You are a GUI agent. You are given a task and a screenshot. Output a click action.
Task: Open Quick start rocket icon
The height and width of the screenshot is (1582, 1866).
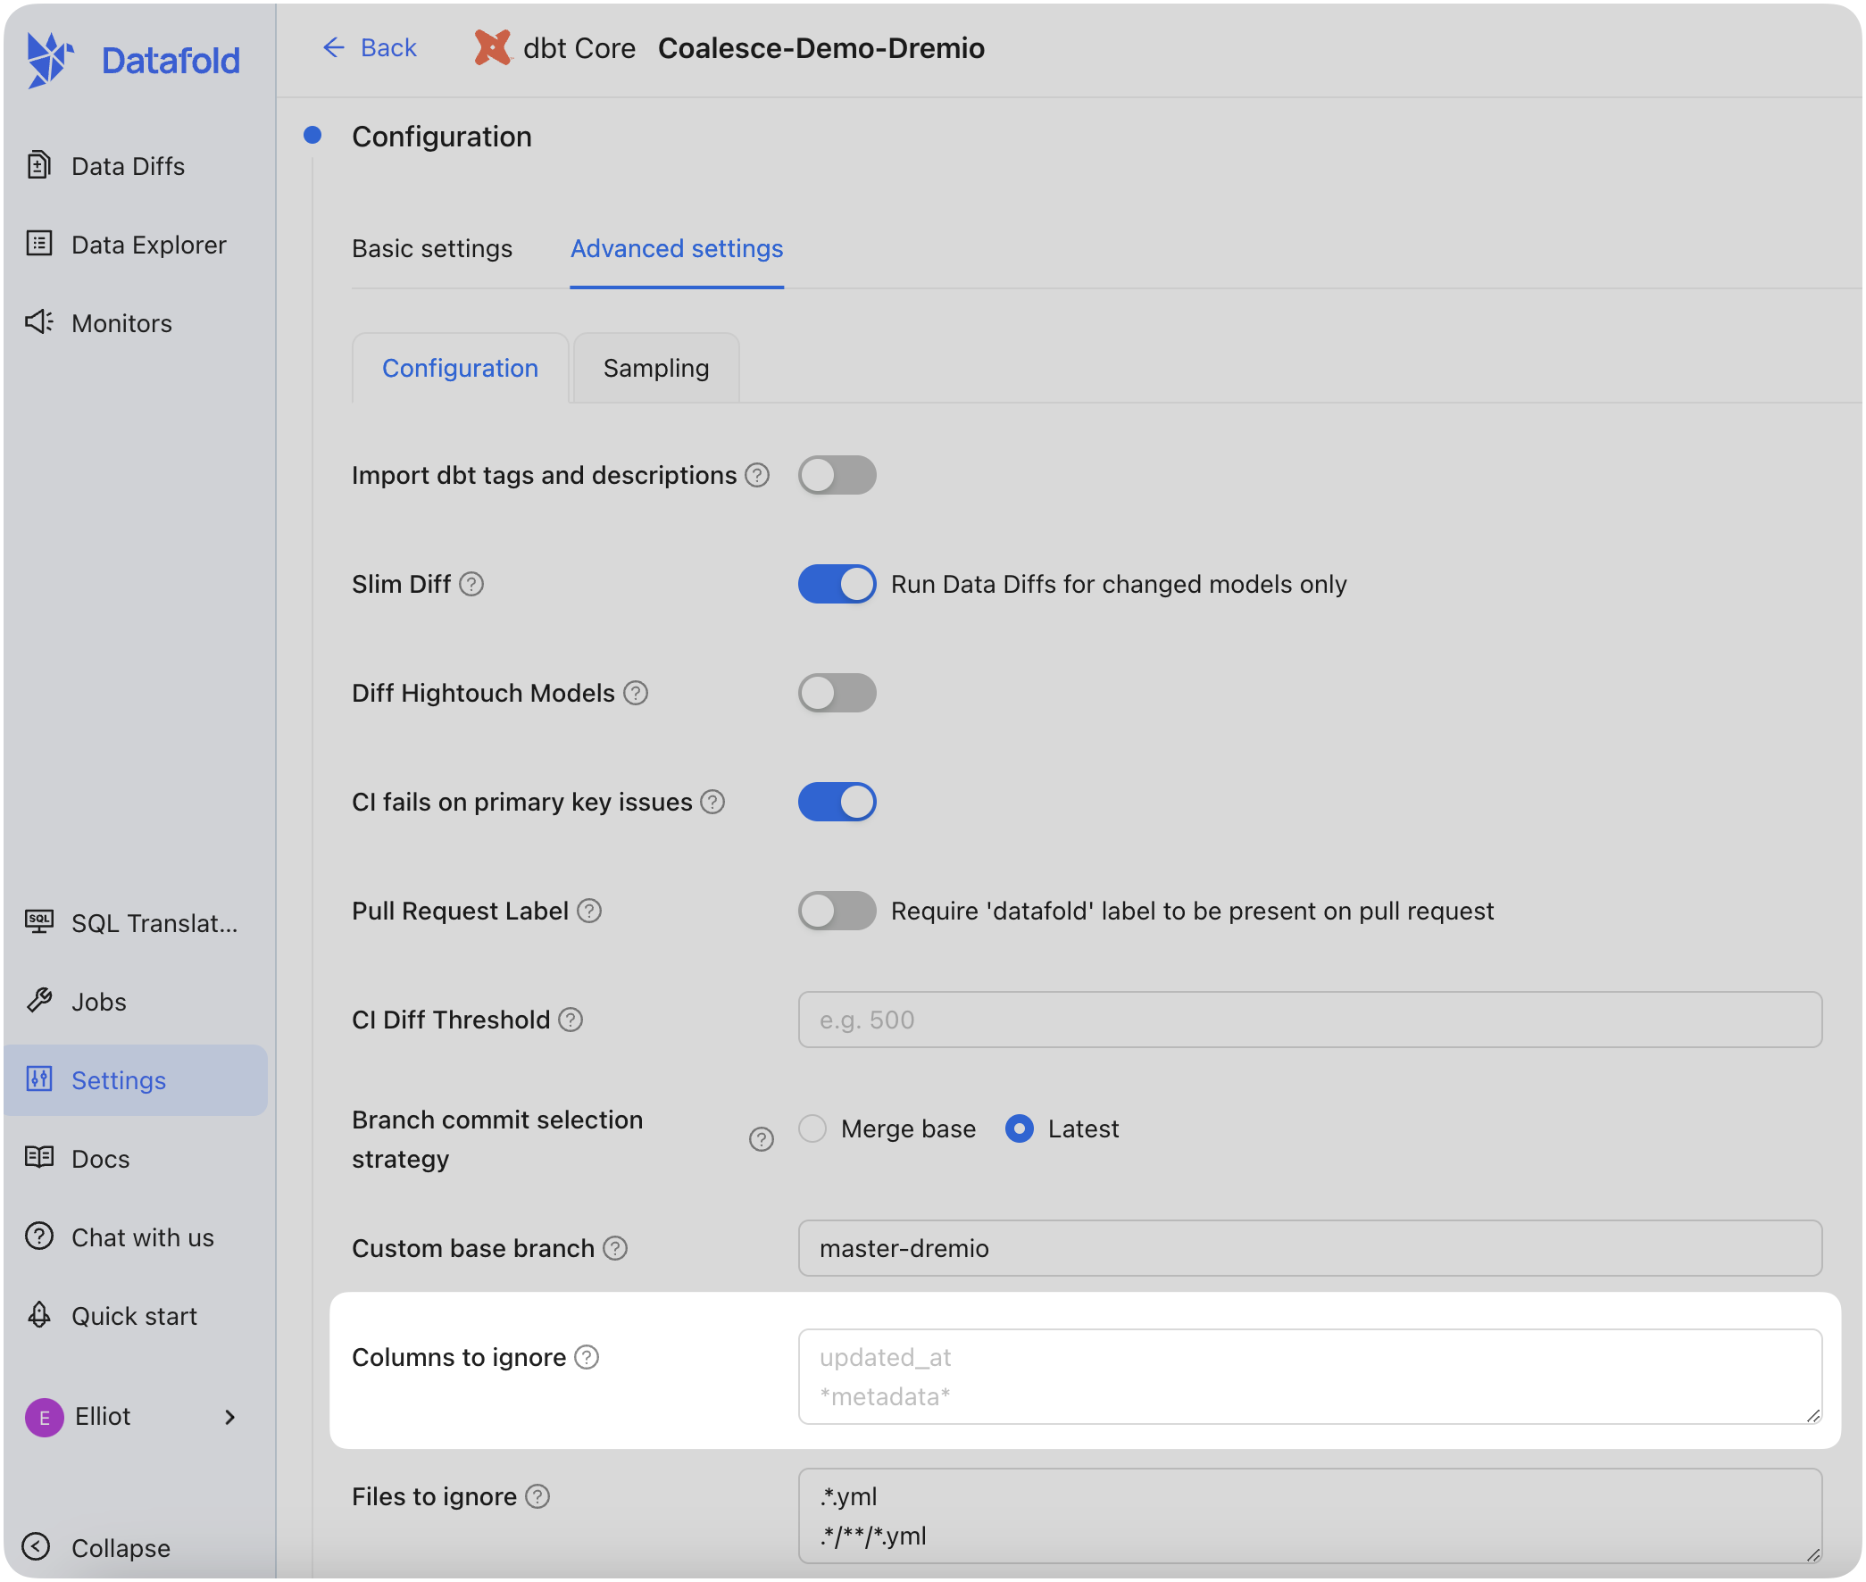click(39, 1315)
